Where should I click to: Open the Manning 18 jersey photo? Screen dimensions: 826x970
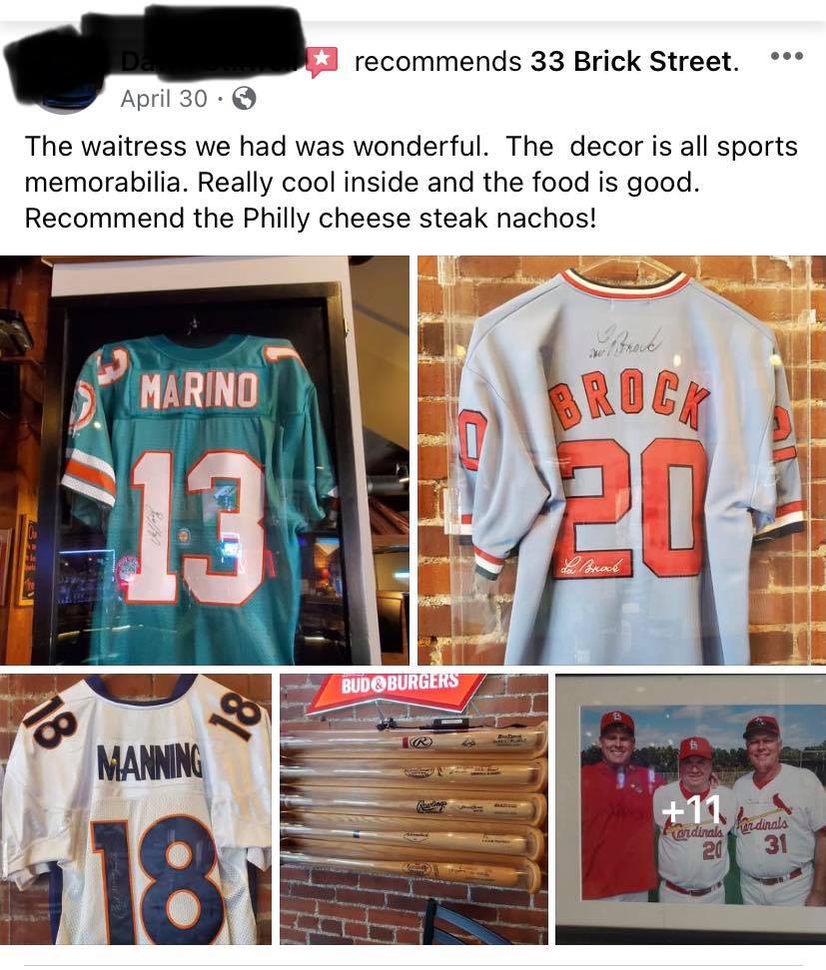click(136, 809)
